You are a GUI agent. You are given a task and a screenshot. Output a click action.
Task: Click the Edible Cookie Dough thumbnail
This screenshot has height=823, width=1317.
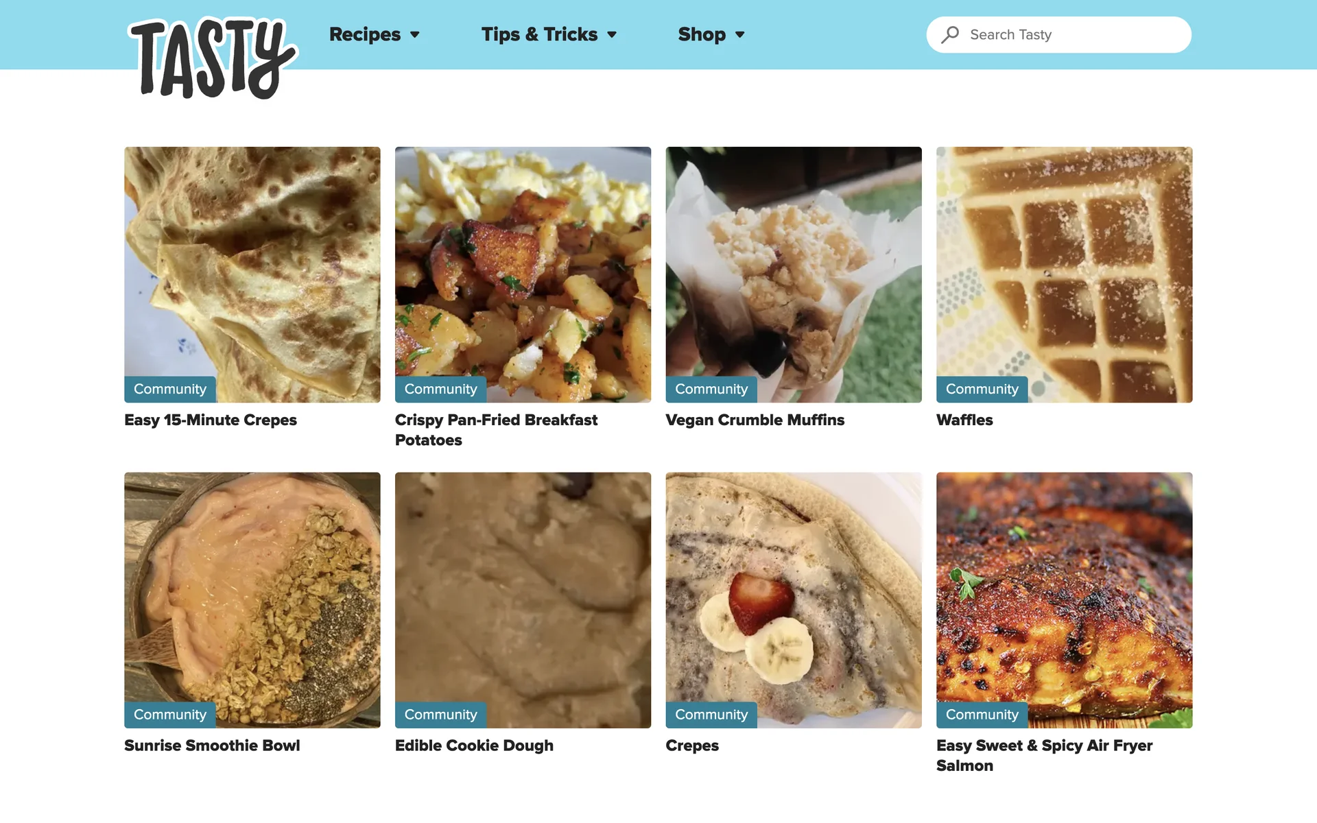point(523,600)
